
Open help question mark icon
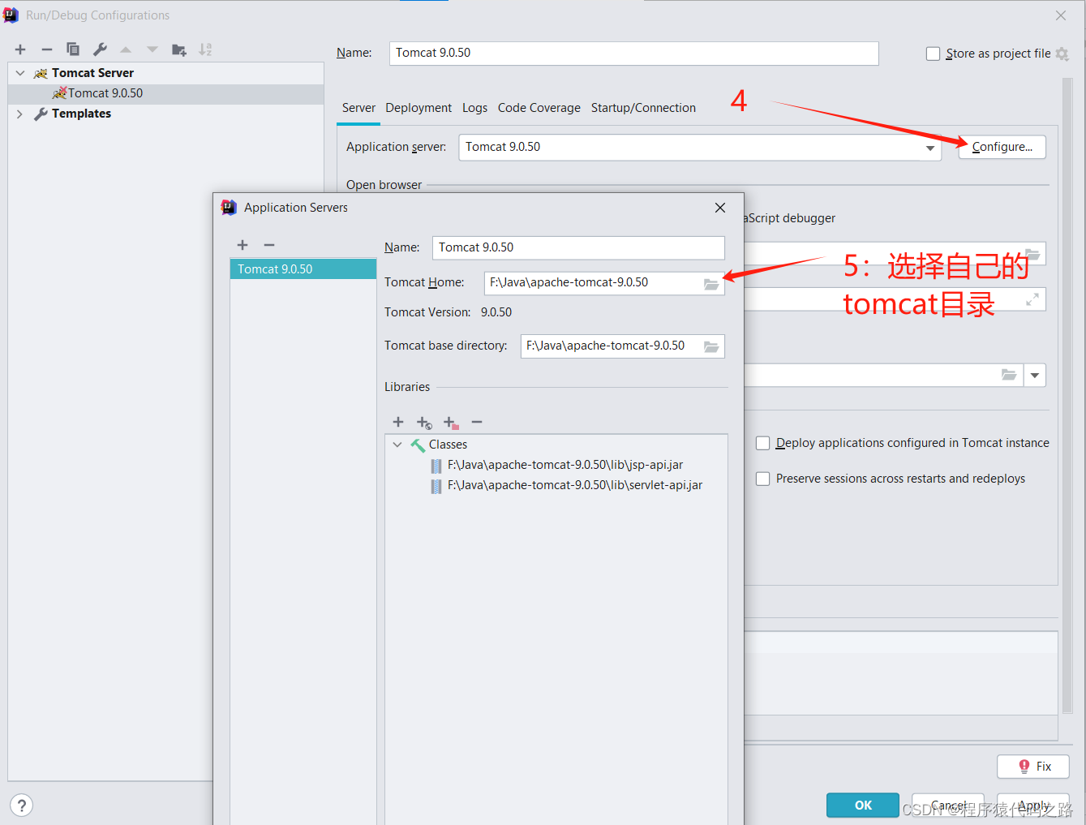(22, 806)
